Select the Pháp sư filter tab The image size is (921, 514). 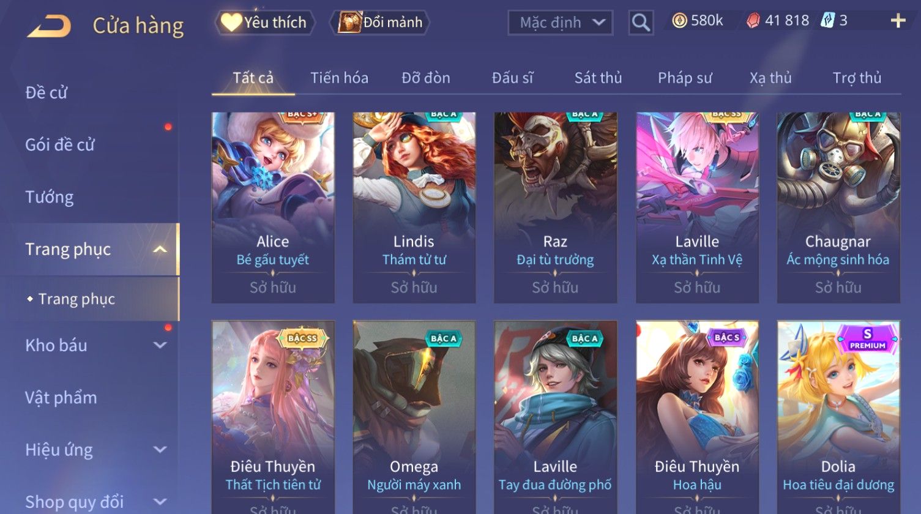pos(685,78)
